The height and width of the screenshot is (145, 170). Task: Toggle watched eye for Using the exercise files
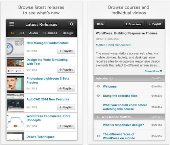coord(98,96)
